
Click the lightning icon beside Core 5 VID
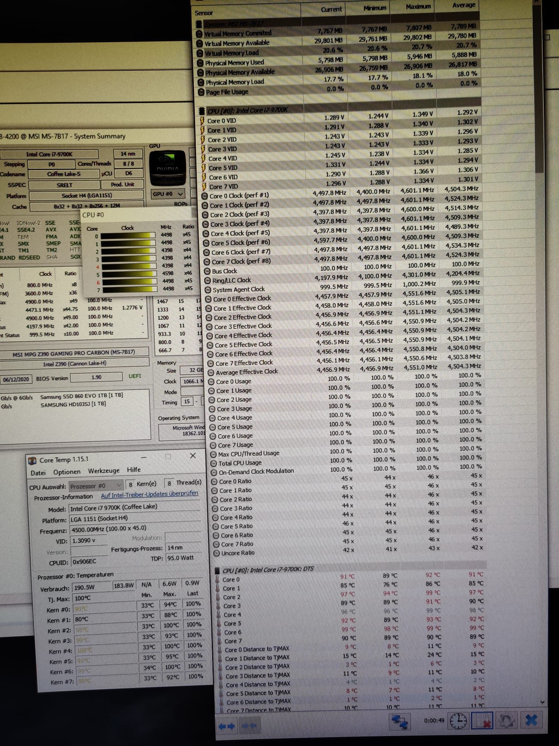click(x=204, y=168)
